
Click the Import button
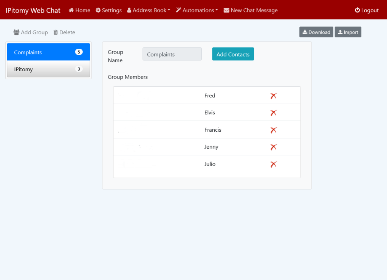coord(348,32)
